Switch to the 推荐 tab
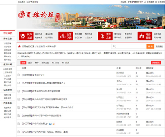The width and height of the screenshot is (165, 137). 37,63
